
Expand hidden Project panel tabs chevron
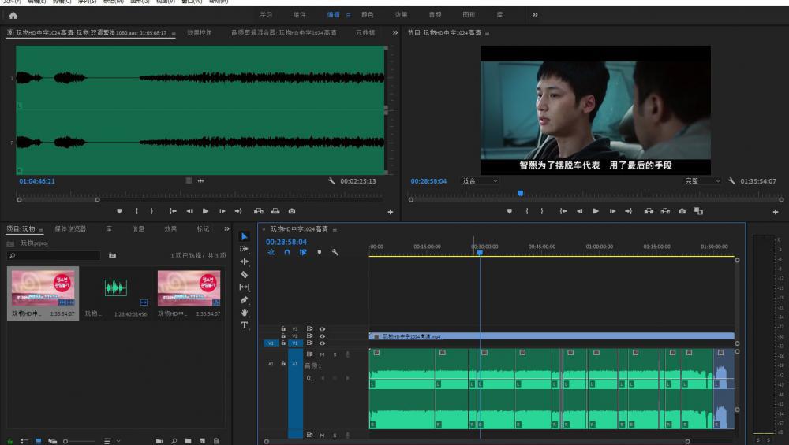click(x=226, y=229)
